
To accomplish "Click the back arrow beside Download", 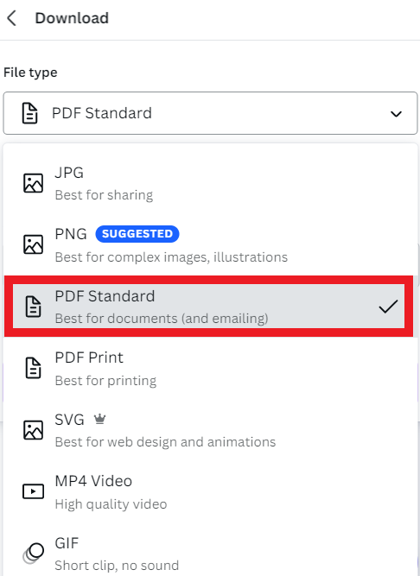I will click(x=12, y=18).
